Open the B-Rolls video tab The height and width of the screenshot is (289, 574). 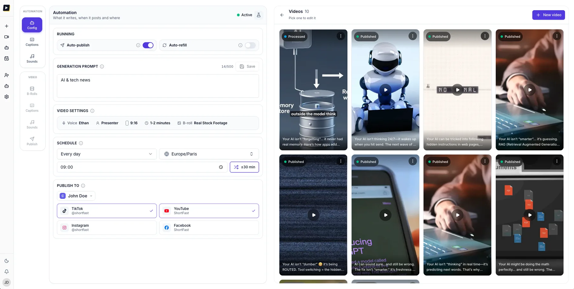[32, 91]
